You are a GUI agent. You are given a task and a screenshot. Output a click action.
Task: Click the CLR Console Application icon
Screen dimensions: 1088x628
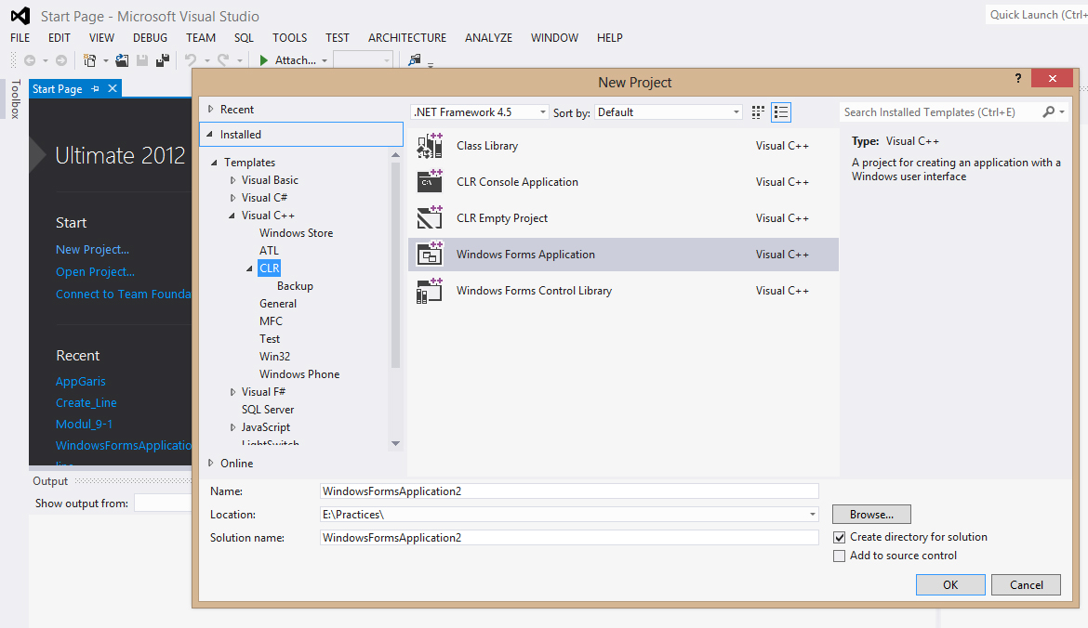point(430,181)
